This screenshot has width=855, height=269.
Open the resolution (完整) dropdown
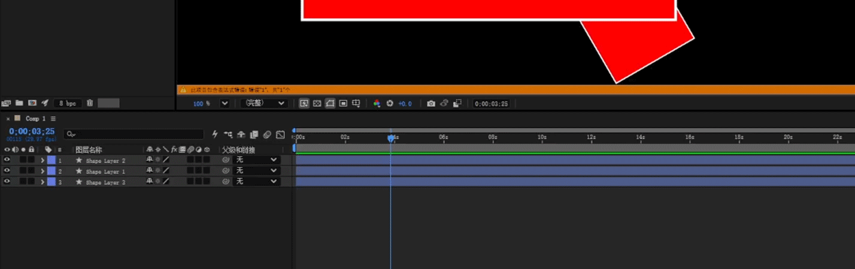(263, 103)
